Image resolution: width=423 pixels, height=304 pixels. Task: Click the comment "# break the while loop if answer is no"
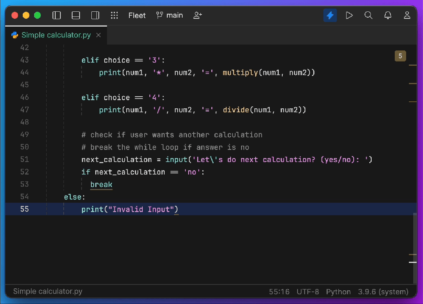pos(165,147)
